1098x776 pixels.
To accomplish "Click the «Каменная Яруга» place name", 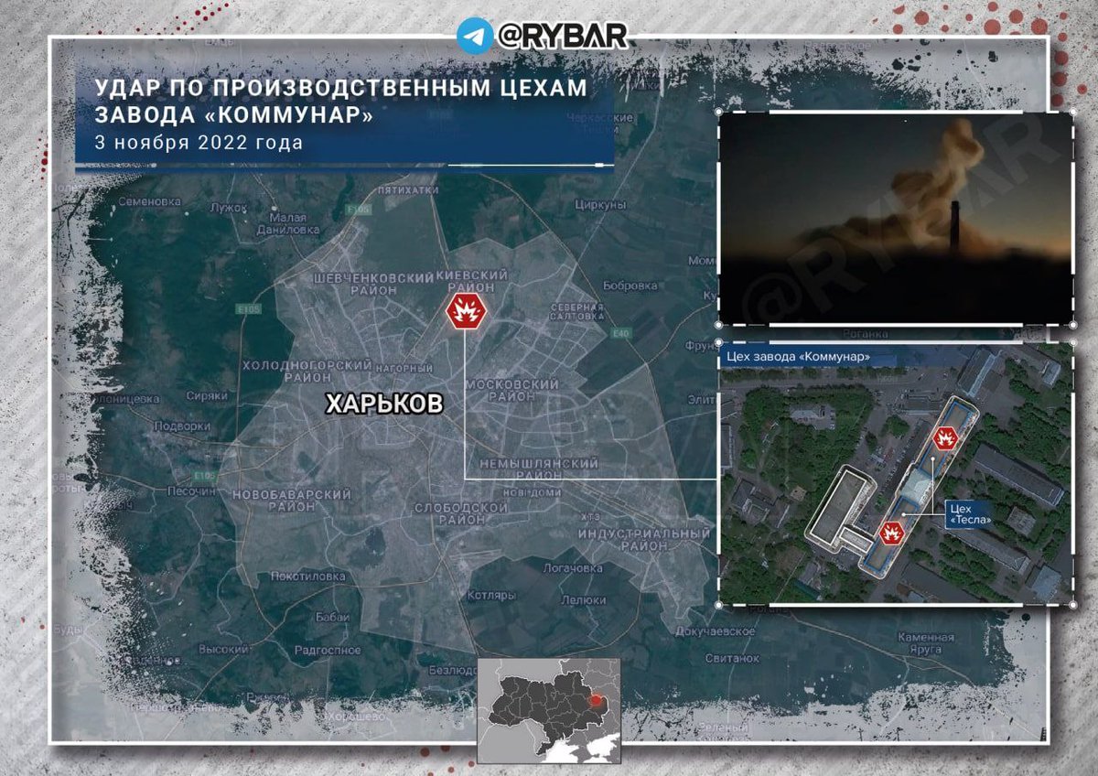I will pos(924,643).
